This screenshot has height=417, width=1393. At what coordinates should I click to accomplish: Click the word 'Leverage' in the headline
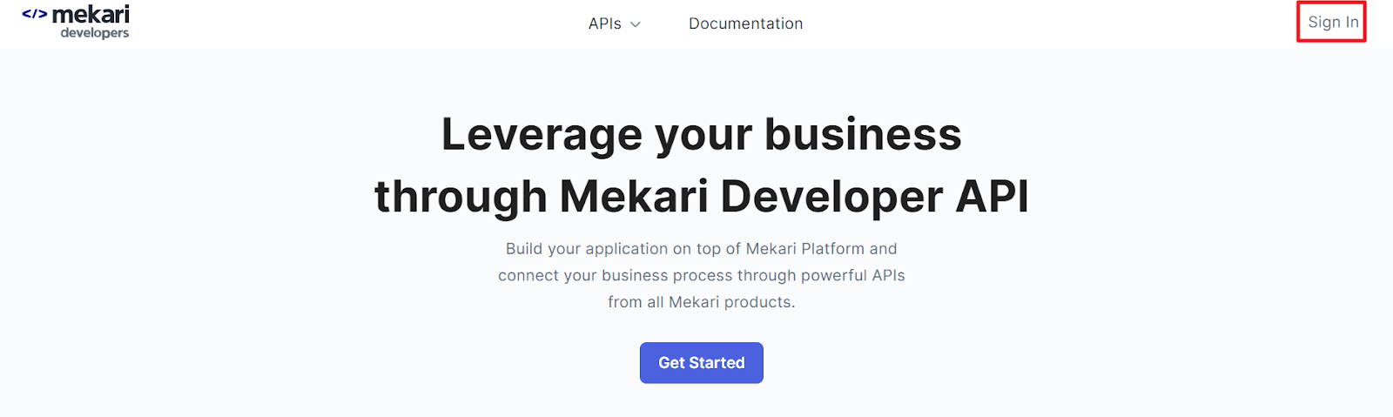tap(542, 135)
